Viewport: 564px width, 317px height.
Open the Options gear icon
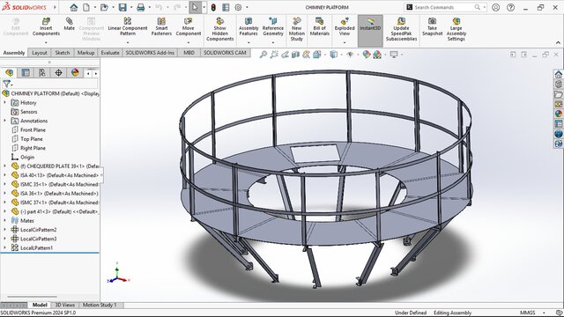pyautogui.click(x=239, y=8)
